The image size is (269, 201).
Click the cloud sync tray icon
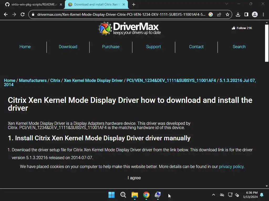pyautogui.click(x=222, y=195)
